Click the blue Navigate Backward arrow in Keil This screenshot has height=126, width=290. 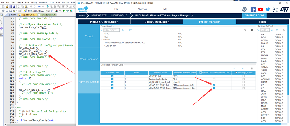point(39,6)
